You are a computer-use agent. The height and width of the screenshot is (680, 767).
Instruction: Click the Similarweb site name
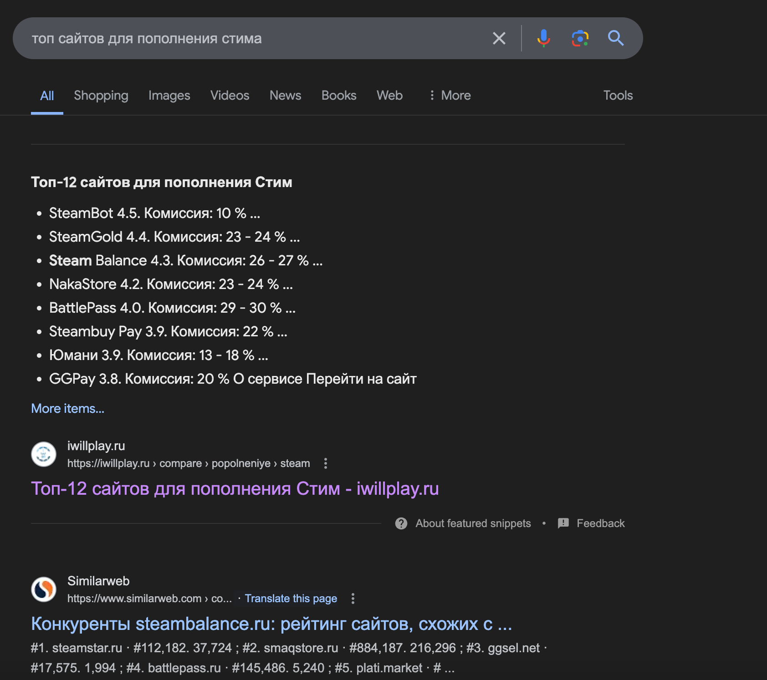pos(98,581)
